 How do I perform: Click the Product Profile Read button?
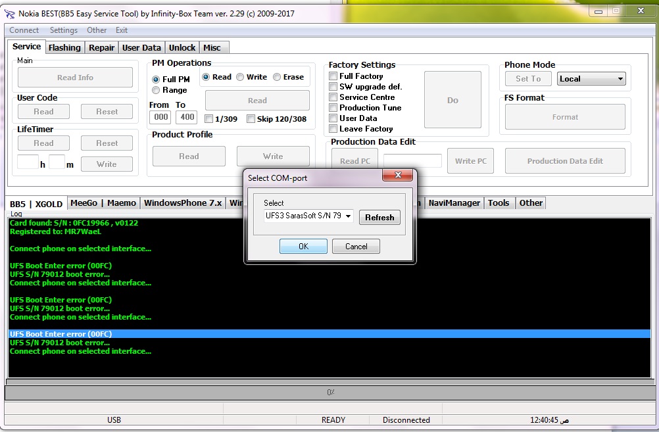189,156
